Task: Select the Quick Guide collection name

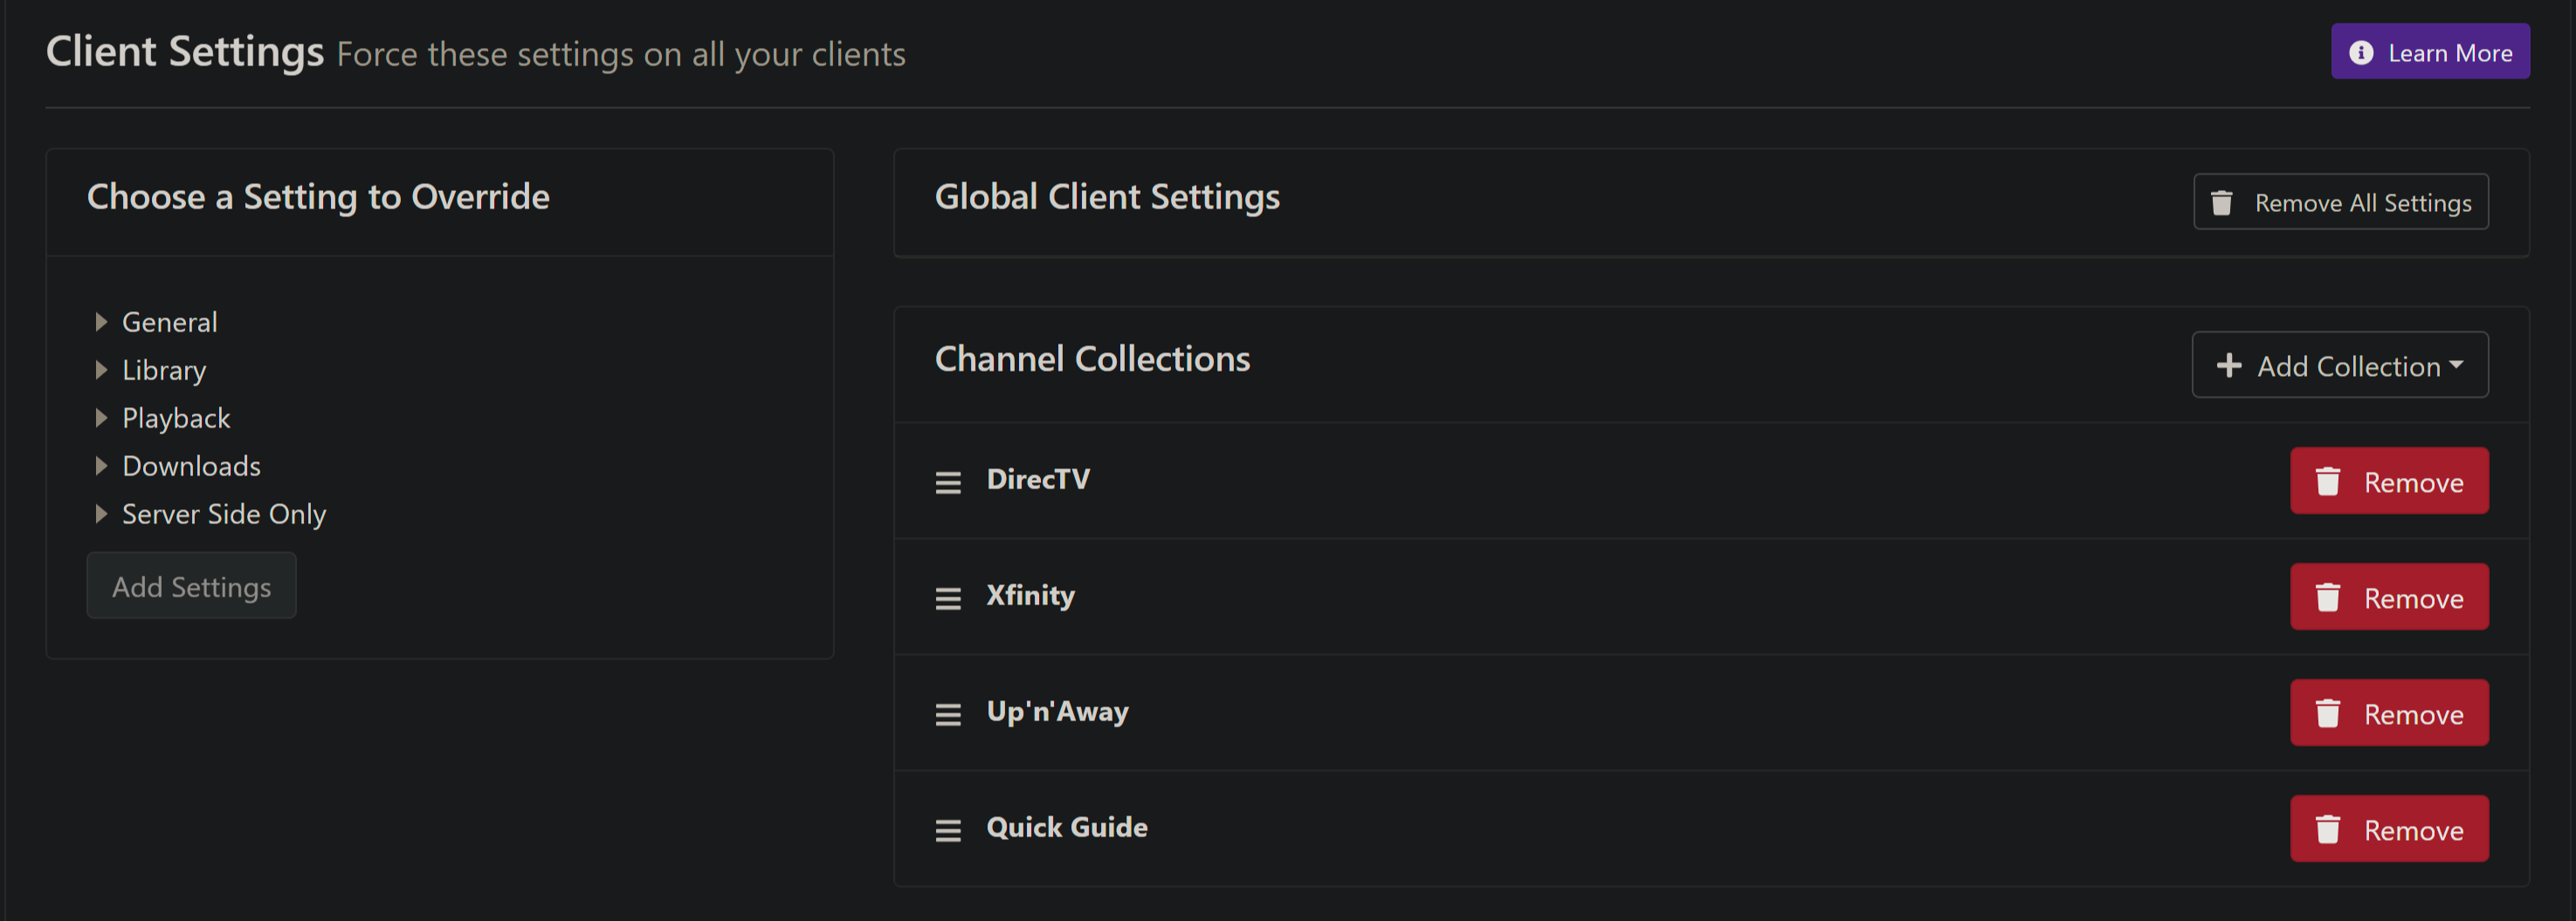Action: 1066,827
